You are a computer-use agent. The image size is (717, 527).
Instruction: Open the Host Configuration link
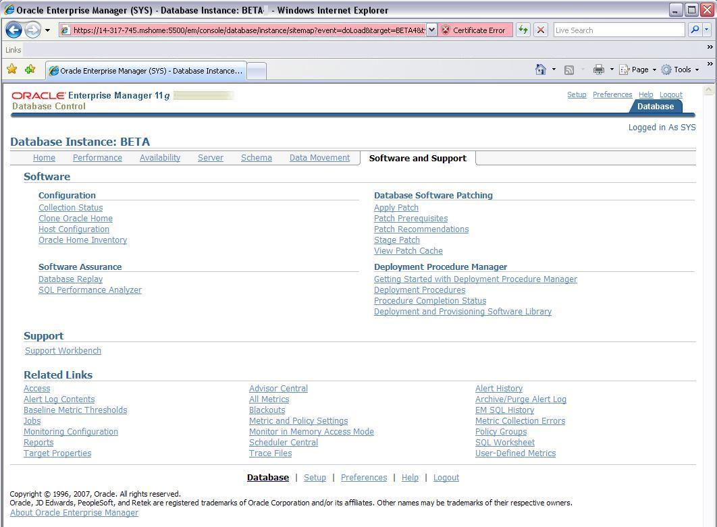74,229
